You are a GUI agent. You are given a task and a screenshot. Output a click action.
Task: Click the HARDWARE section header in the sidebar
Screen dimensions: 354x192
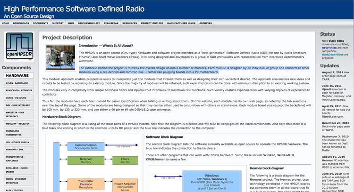(x=17, y=75)
